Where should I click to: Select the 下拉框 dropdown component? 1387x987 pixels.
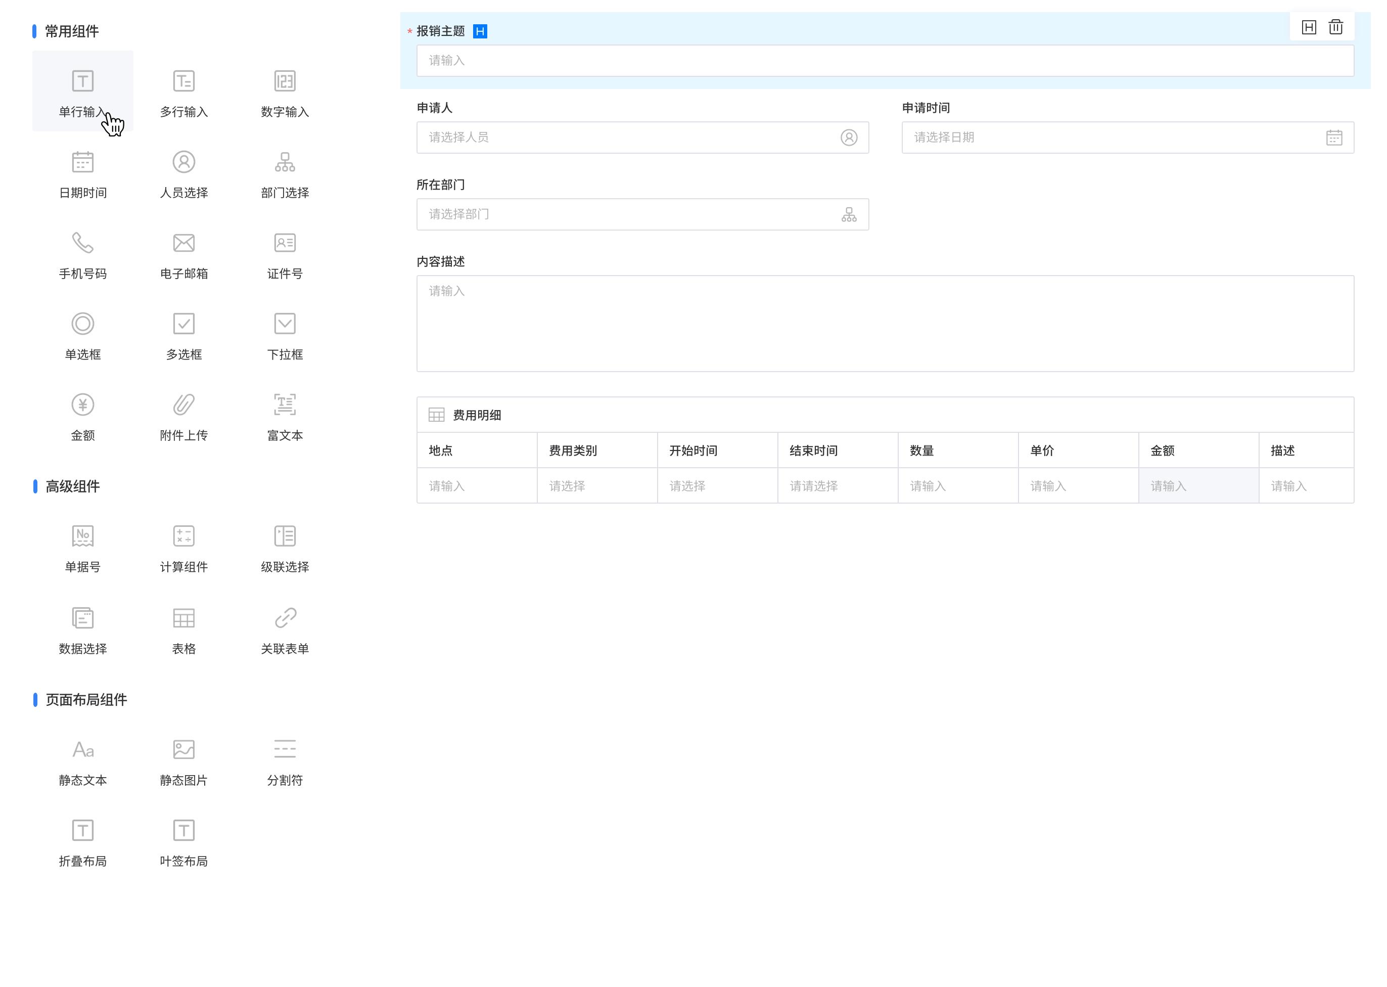[x=285, y=324]
